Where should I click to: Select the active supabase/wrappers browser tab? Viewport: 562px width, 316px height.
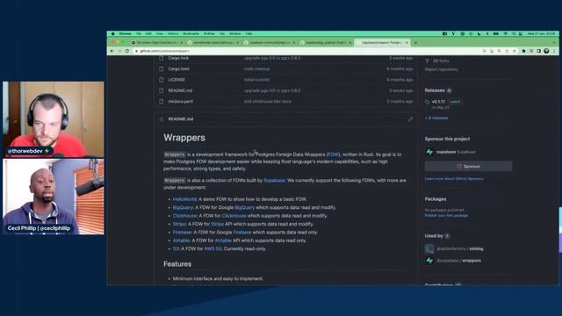coord(383,43)
